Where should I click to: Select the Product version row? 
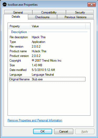coord(47,56)
